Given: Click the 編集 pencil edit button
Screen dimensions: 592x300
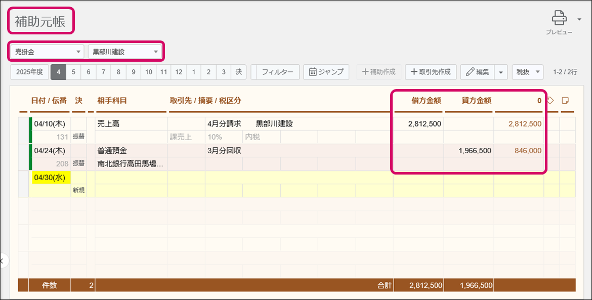Looking at the screenshot, I should tap(477, 72).
